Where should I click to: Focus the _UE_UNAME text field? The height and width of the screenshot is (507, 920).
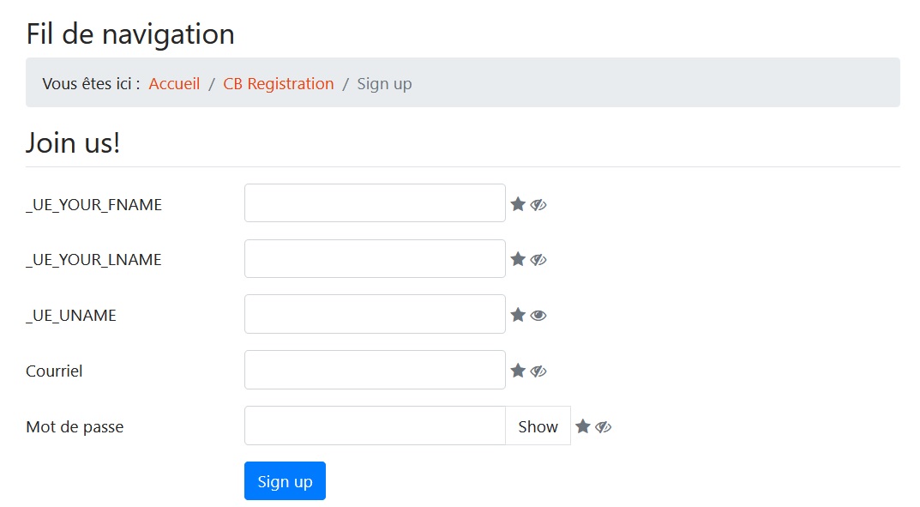375,315
